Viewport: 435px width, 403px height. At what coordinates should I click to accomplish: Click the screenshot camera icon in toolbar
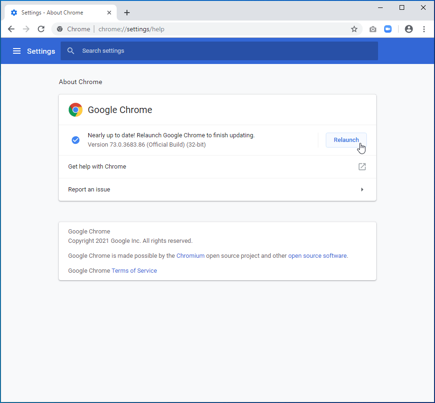(372, 29)
